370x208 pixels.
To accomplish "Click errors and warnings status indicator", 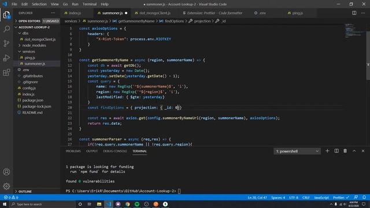I will (11, 198).
